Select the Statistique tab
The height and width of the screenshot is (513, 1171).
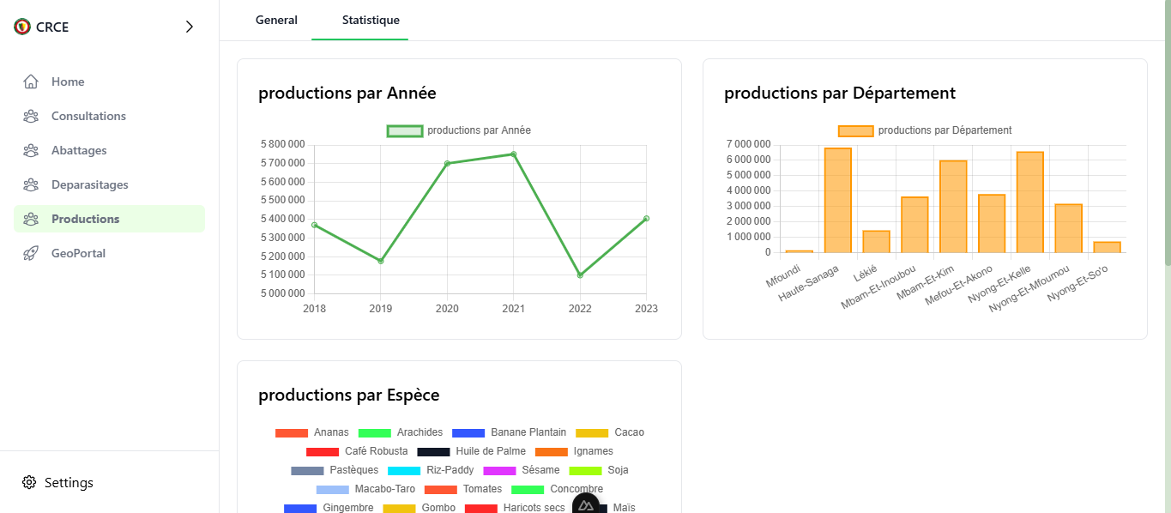(x=371, y=20)
